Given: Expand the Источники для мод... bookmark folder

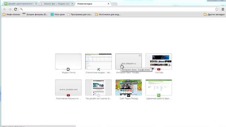Looking at the screenshot, I should pyautogui.click(x=108, y=14).
